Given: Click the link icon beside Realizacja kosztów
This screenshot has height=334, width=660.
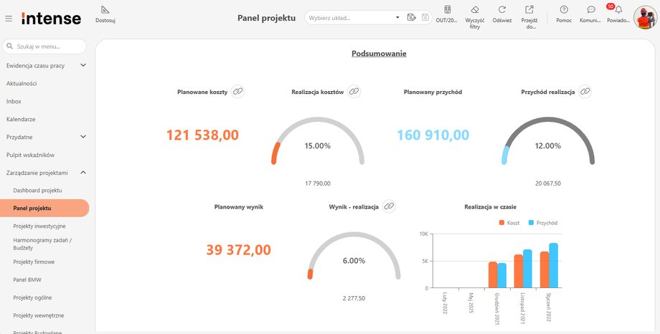Looking at the screenshot, I should [354, 92].
